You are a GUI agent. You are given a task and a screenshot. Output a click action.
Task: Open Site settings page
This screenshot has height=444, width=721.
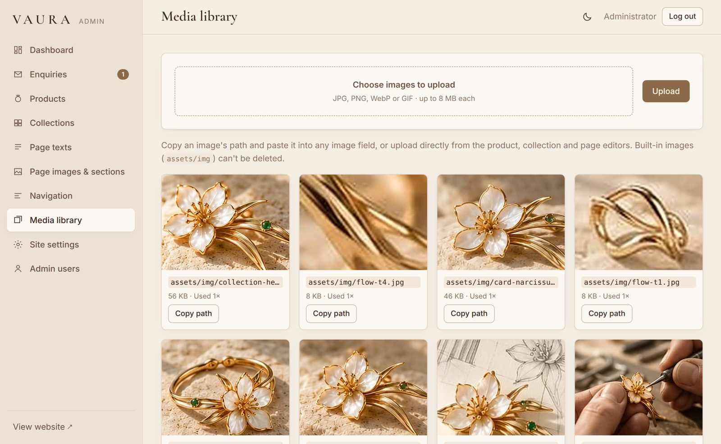coord(71,244)
